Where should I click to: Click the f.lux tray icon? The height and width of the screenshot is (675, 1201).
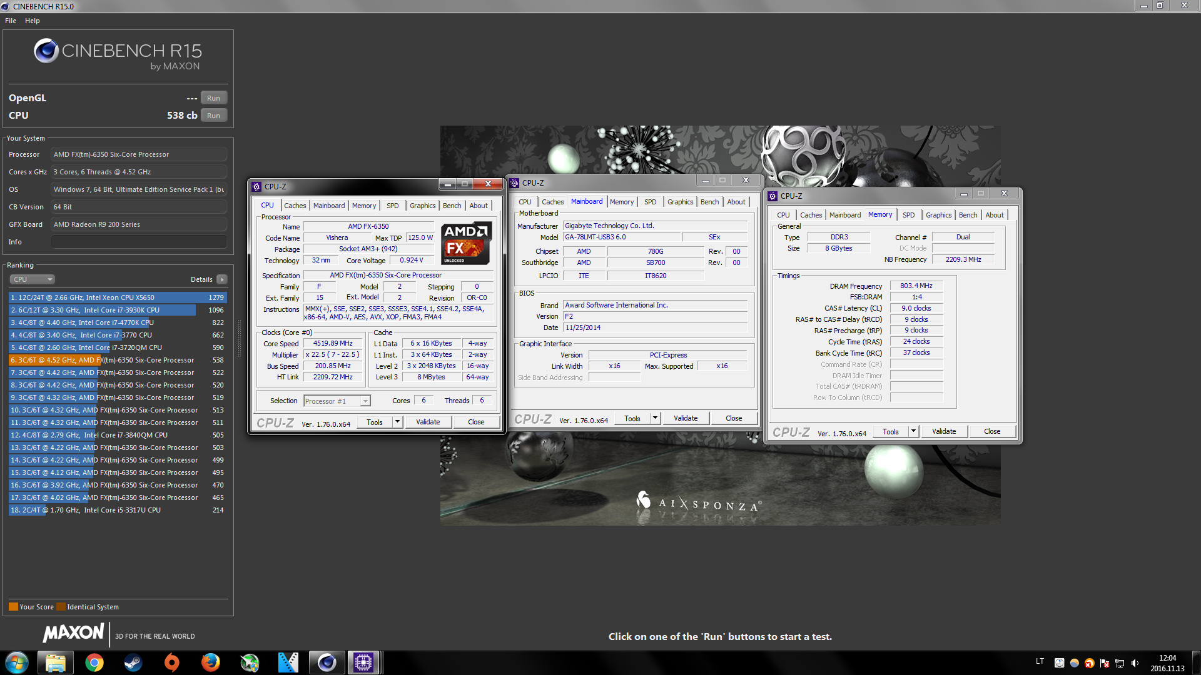[x=1075, y=663]
